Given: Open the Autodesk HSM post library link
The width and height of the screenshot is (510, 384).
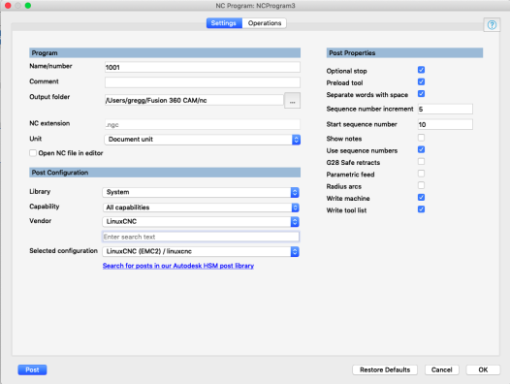Looking at the screenshot, I should click(178, 266).
